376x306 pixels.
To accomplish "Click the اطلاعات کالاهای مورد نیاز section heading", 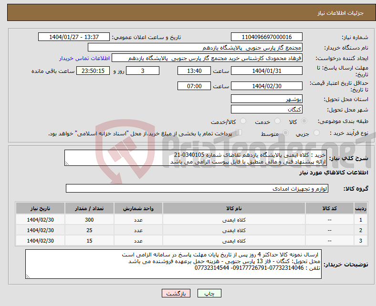I will click(x=334, y=173).
